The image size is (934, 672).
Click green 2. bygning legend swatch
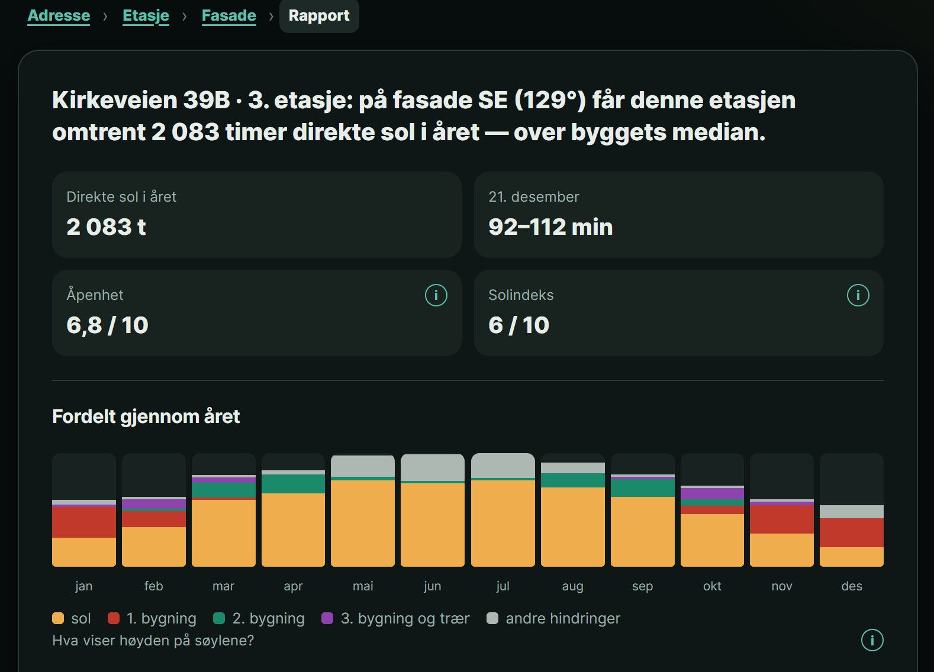(x=219, y=618)
